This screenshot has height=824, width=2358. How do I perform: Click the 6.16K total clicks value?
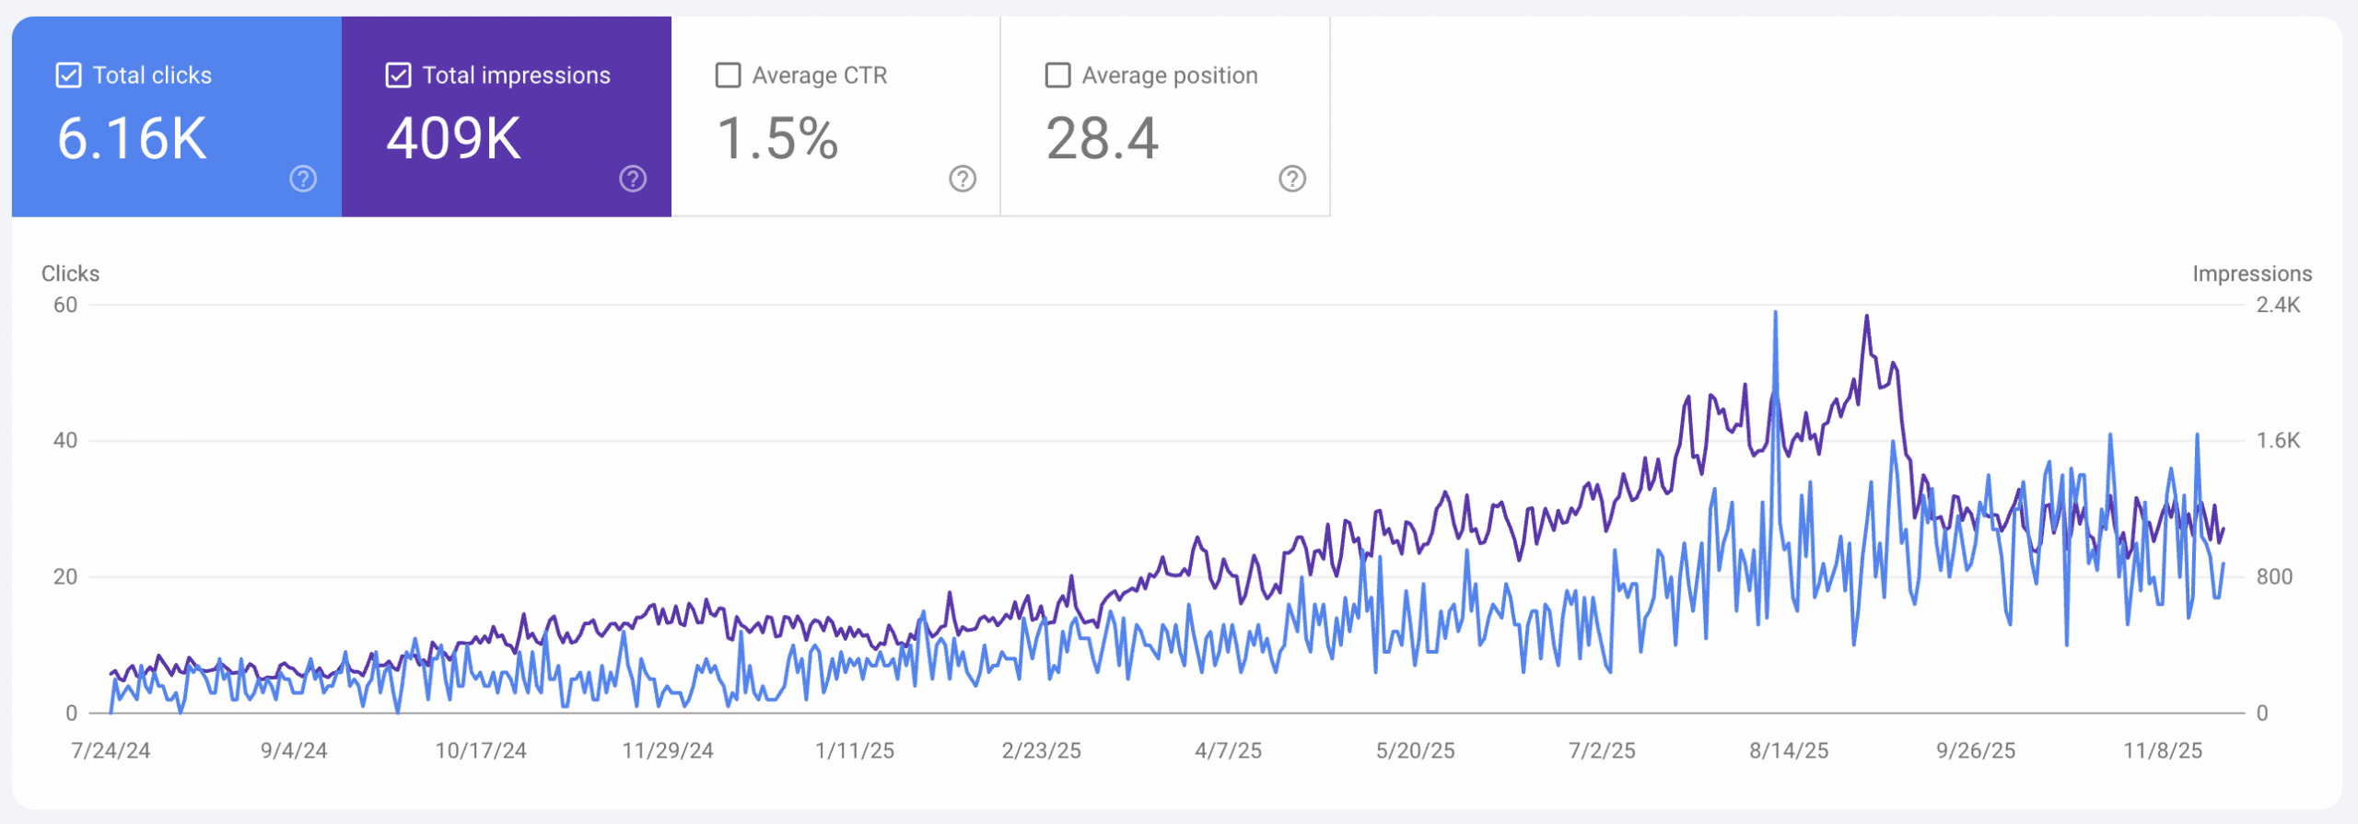tap(132, 139)
